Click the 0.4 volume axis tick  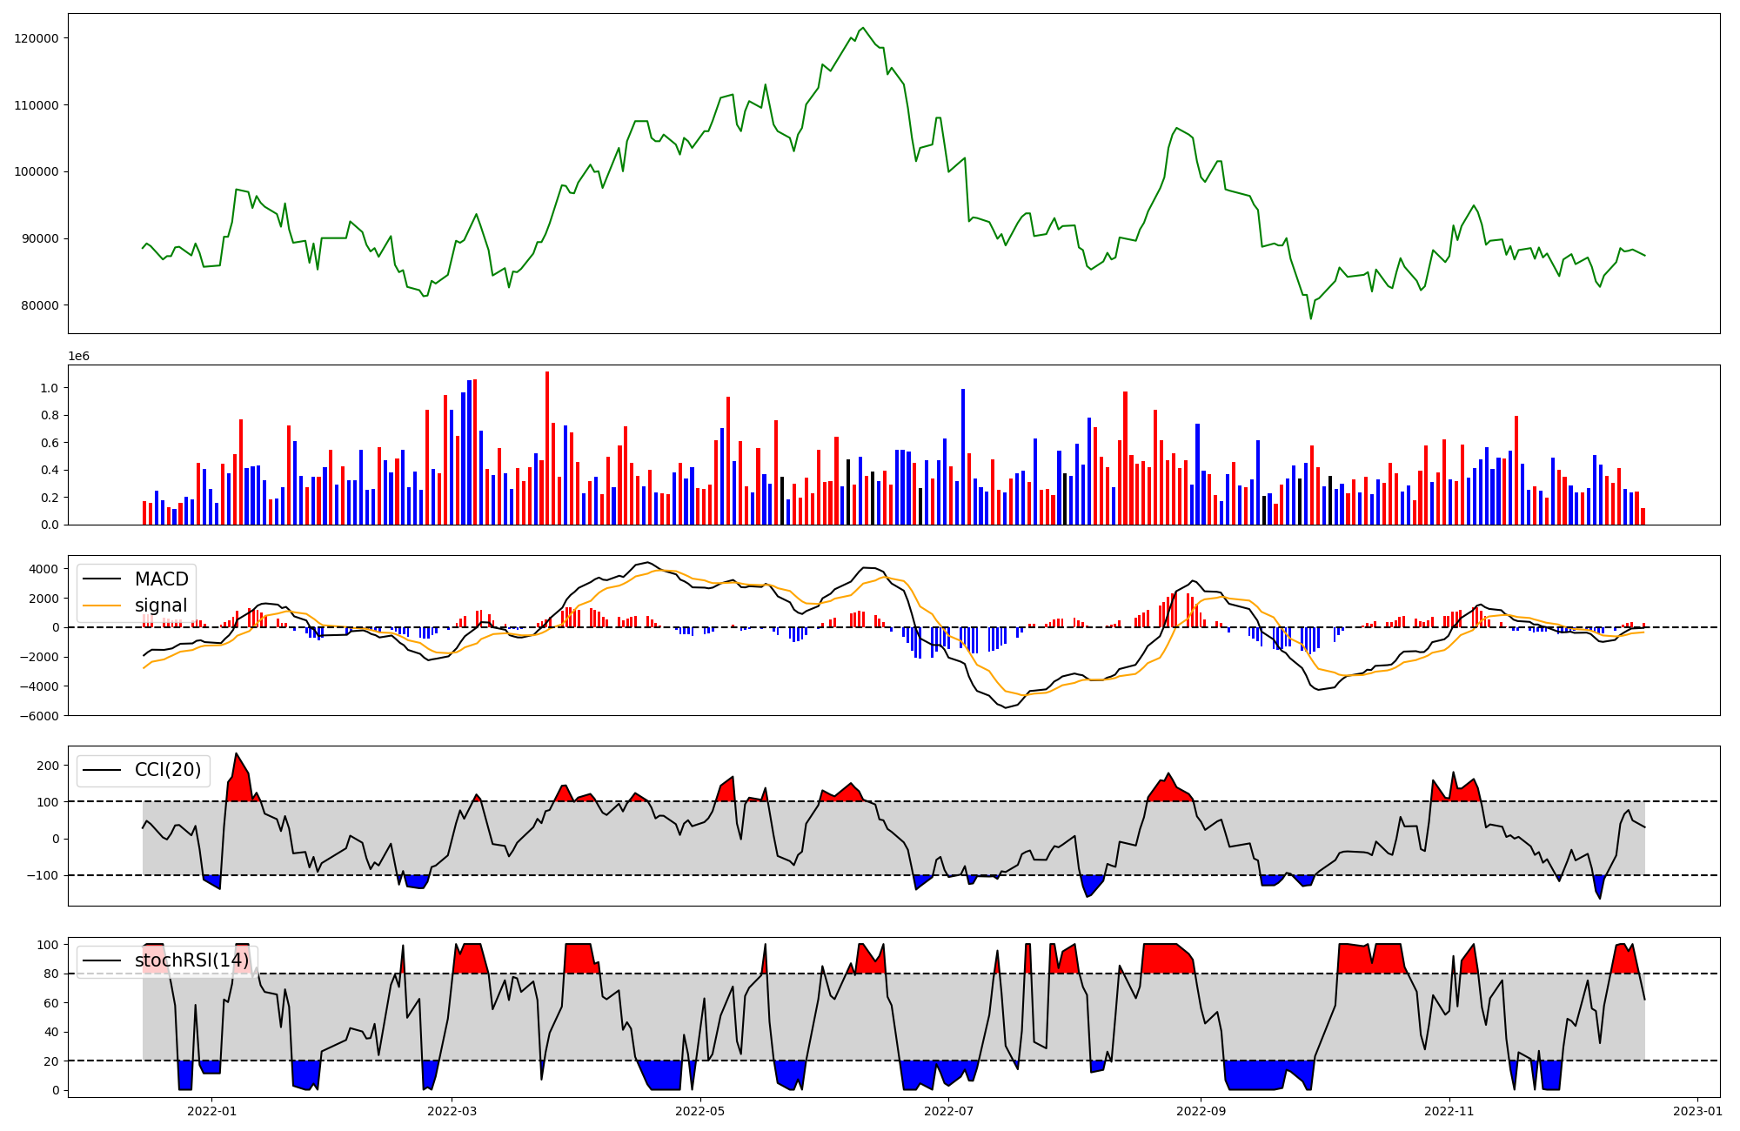point(49,471)
